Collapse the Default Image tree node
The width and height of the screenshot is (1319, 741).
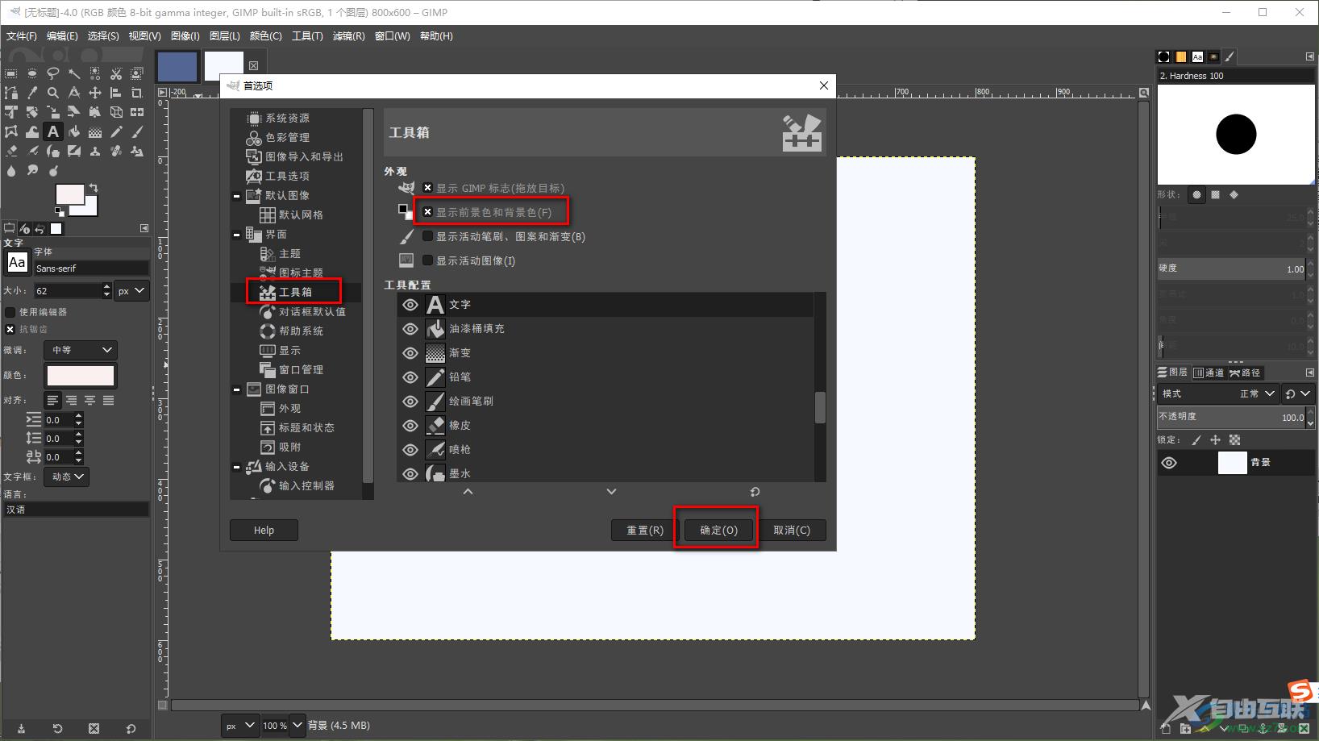click(236, 196)
